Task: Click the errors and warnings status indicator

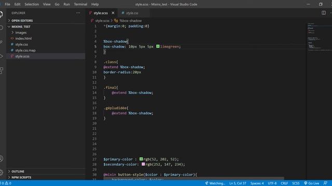Action: (x=6, y=183)
